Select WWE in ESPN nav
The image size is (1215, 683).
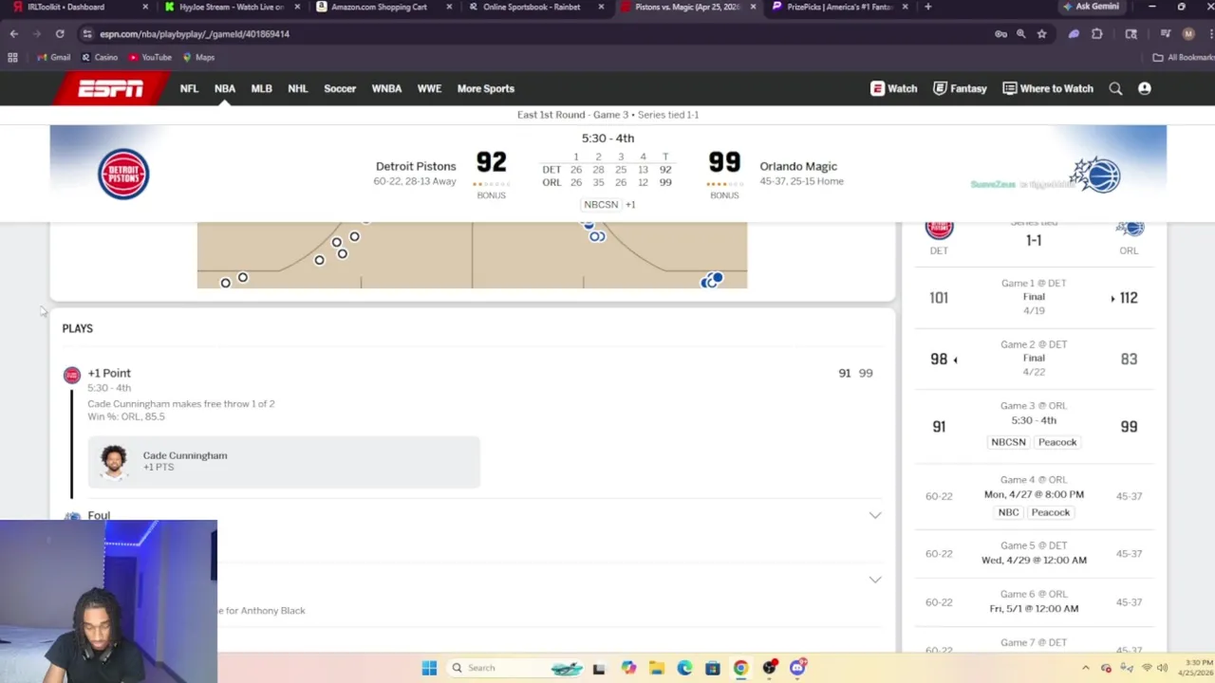tap(429, 88)
